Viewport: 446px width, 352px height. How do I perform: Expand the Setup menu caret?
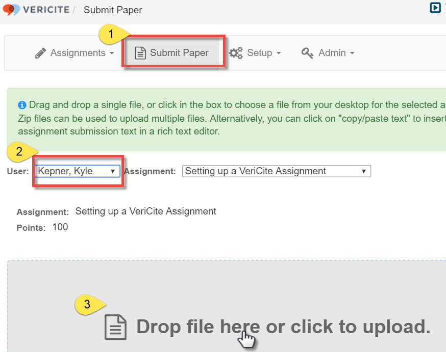(279, 53)
